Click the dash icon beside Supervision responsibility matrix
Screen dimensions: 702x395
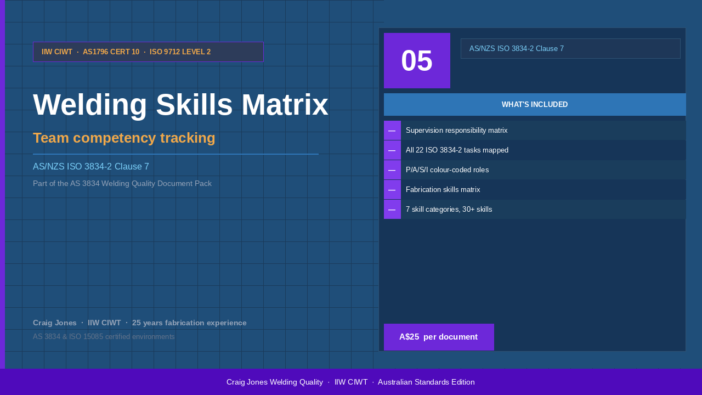pyautogui.click(x=392, y=131)
